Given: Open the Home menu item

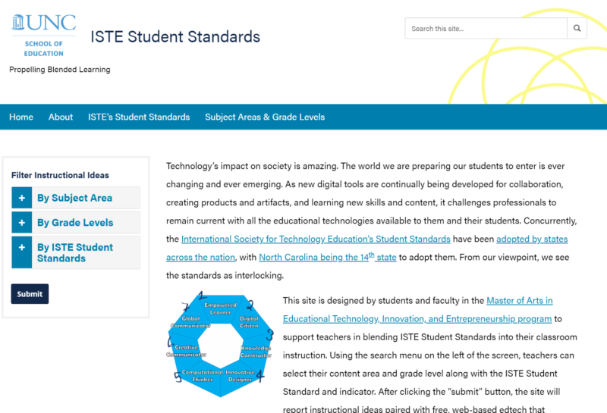Looking at the screenshot, I should pyautogui.click(x=21, y=117).
